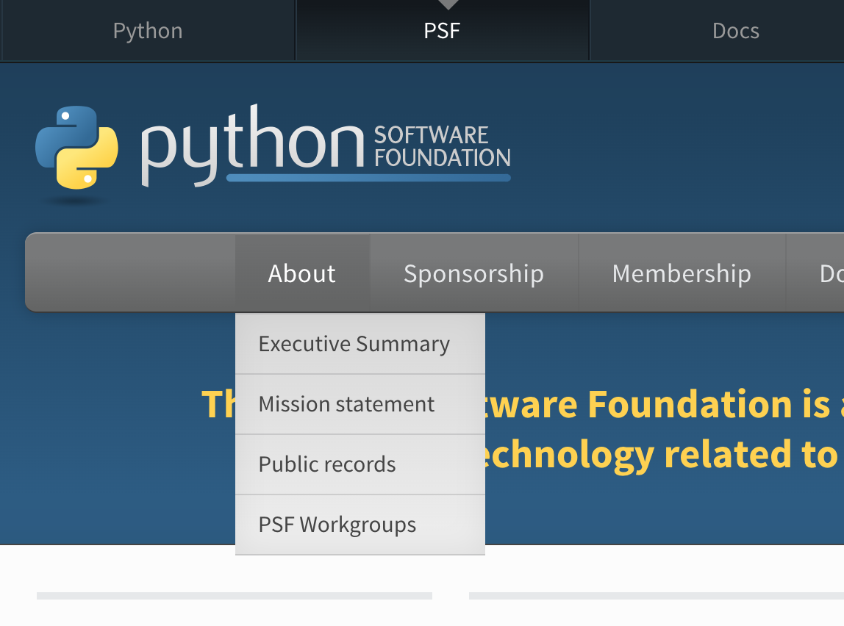This screenshot has width=844, height=626.
Task: Select the PSF tab in top bar
Action: click(442, 31)
